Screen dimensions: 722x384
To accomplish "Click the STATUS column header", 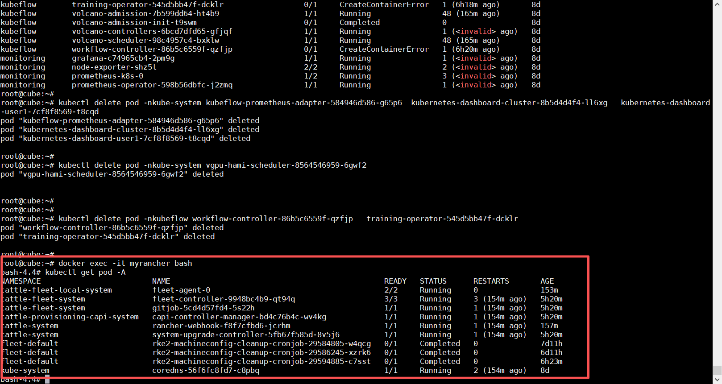I will point(433,281).
